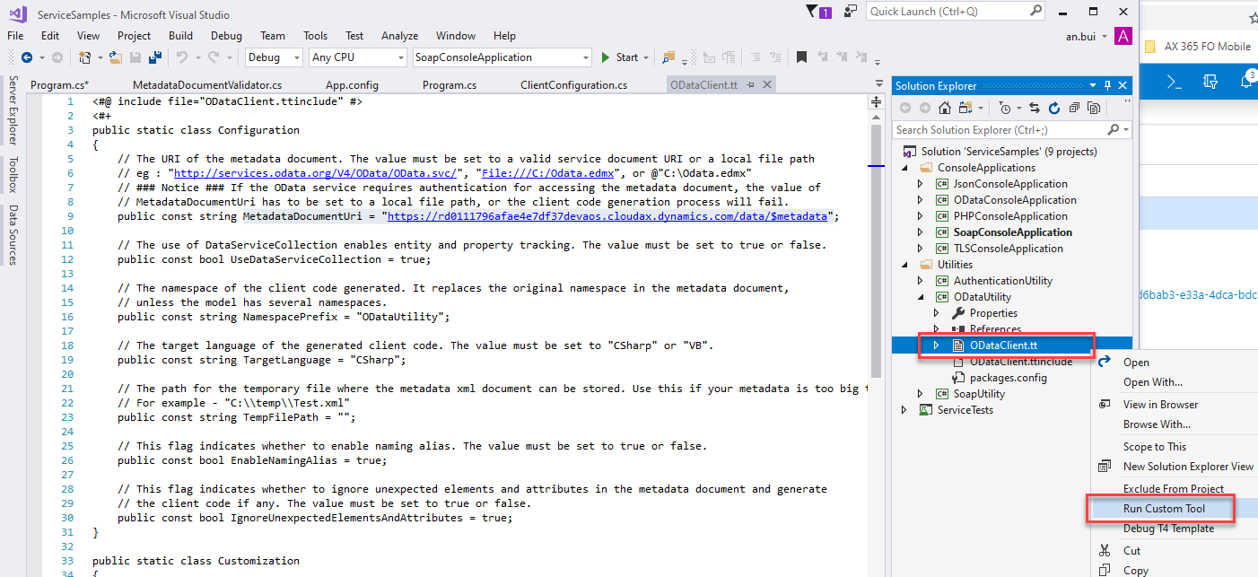Follow the services.odata.org link in the comment
Viewport: 1258px width, 577px height.
tap(317, 173)
